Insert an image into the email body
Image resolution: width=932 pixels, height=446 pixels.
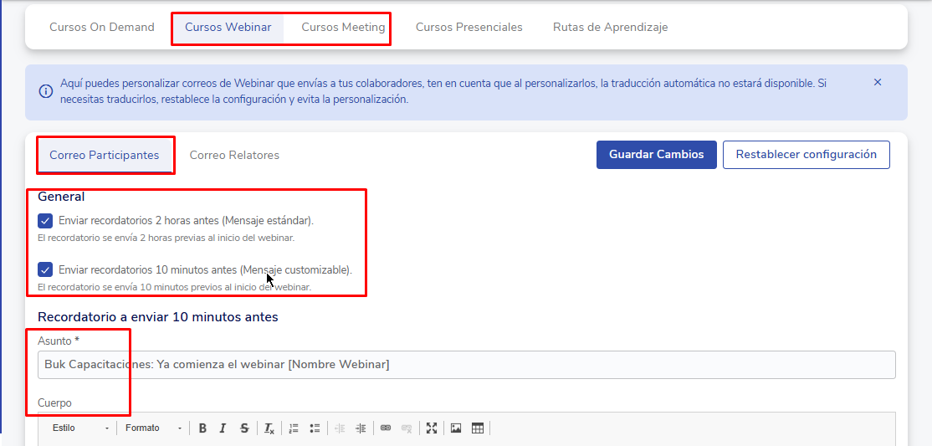(456, 428)
